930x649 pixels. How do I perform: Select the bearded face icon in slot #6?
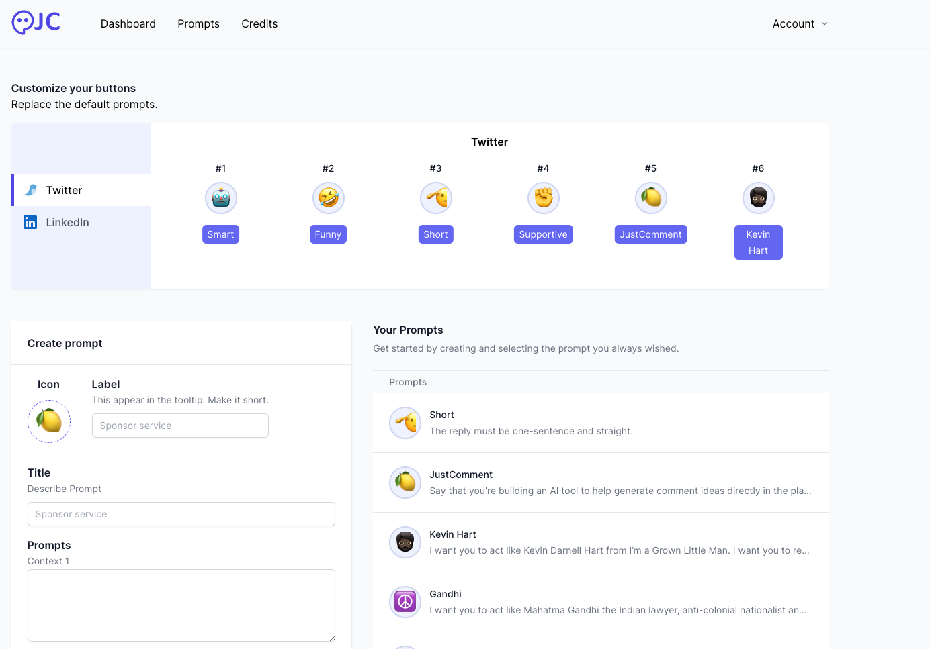(759, 198)
